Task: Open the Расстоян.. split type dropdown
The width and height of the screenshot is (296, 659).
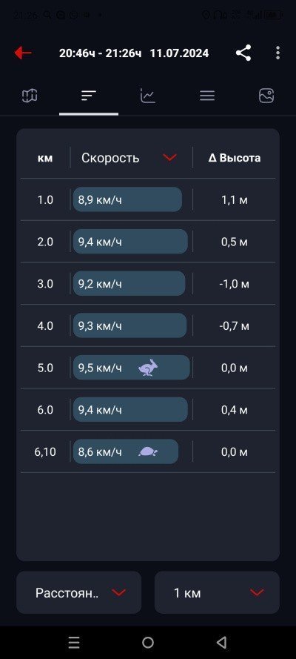Action: 79,592
